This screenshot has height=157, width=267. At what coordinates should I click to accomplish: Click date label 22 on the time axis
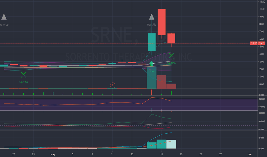[201, 154]
